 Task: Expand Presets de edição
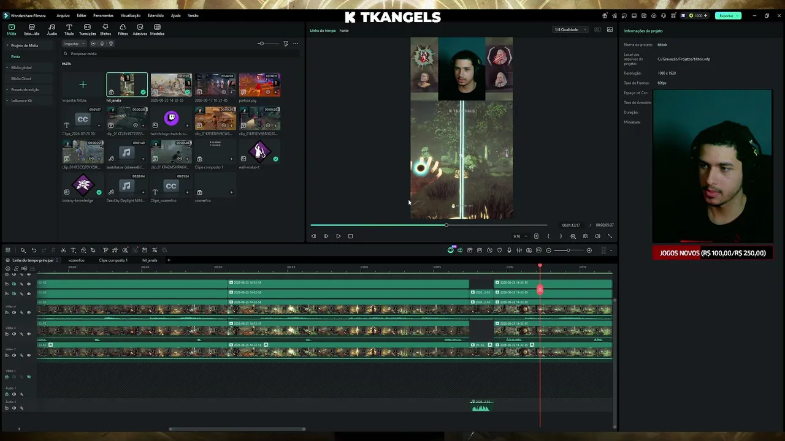(7, 89)
